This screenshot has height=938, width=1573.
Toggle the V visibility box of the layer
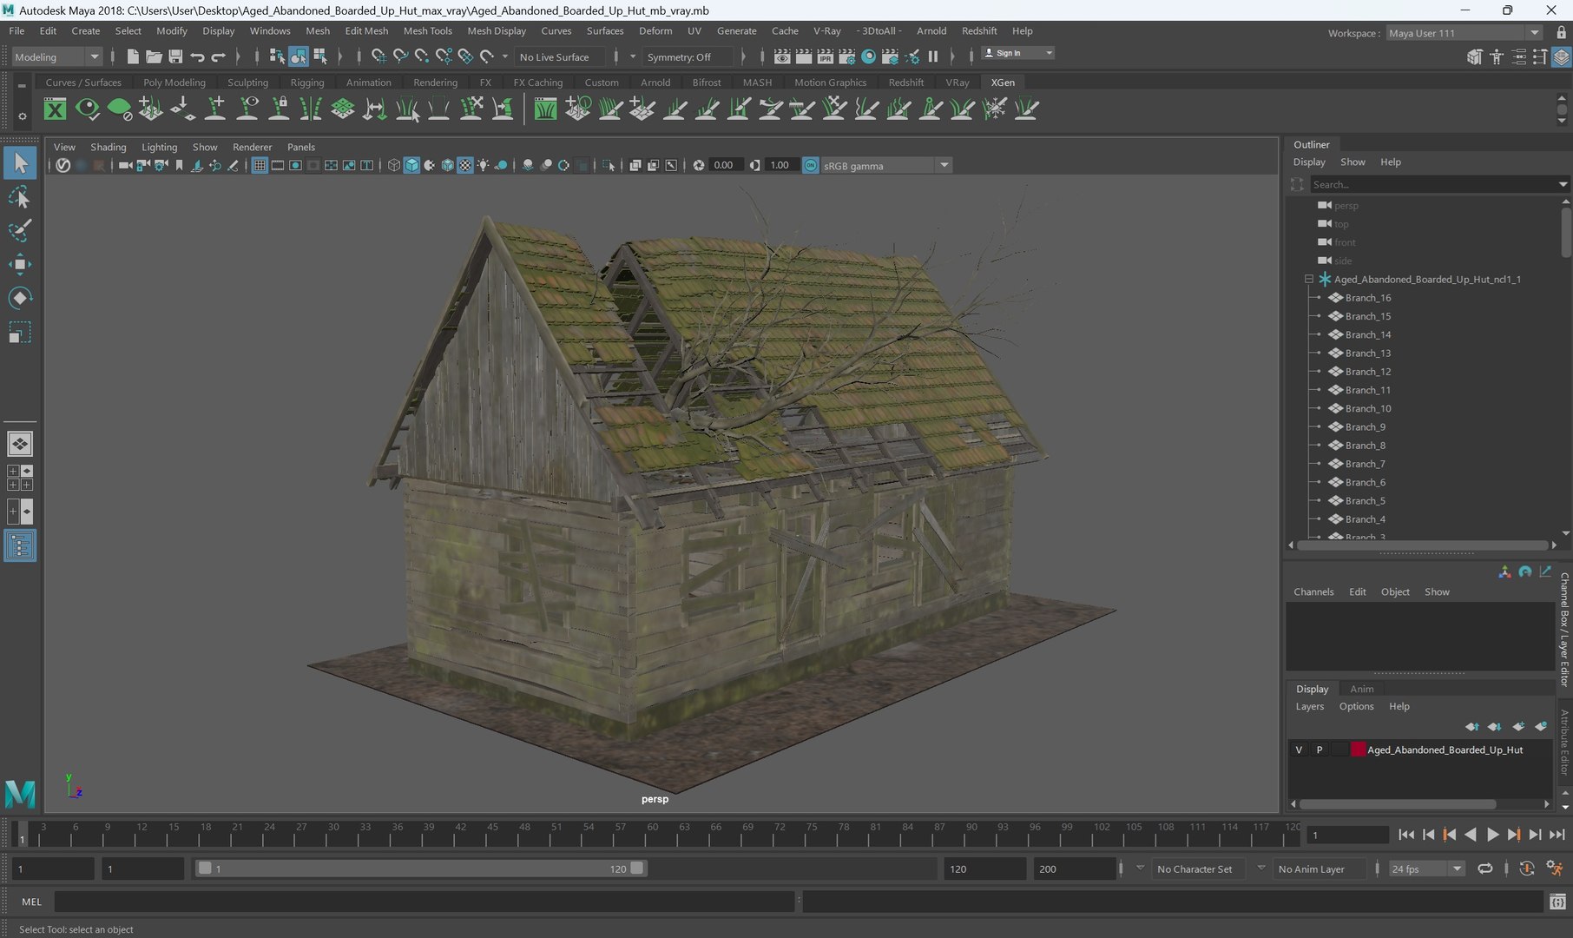(x=1299, y=750)
